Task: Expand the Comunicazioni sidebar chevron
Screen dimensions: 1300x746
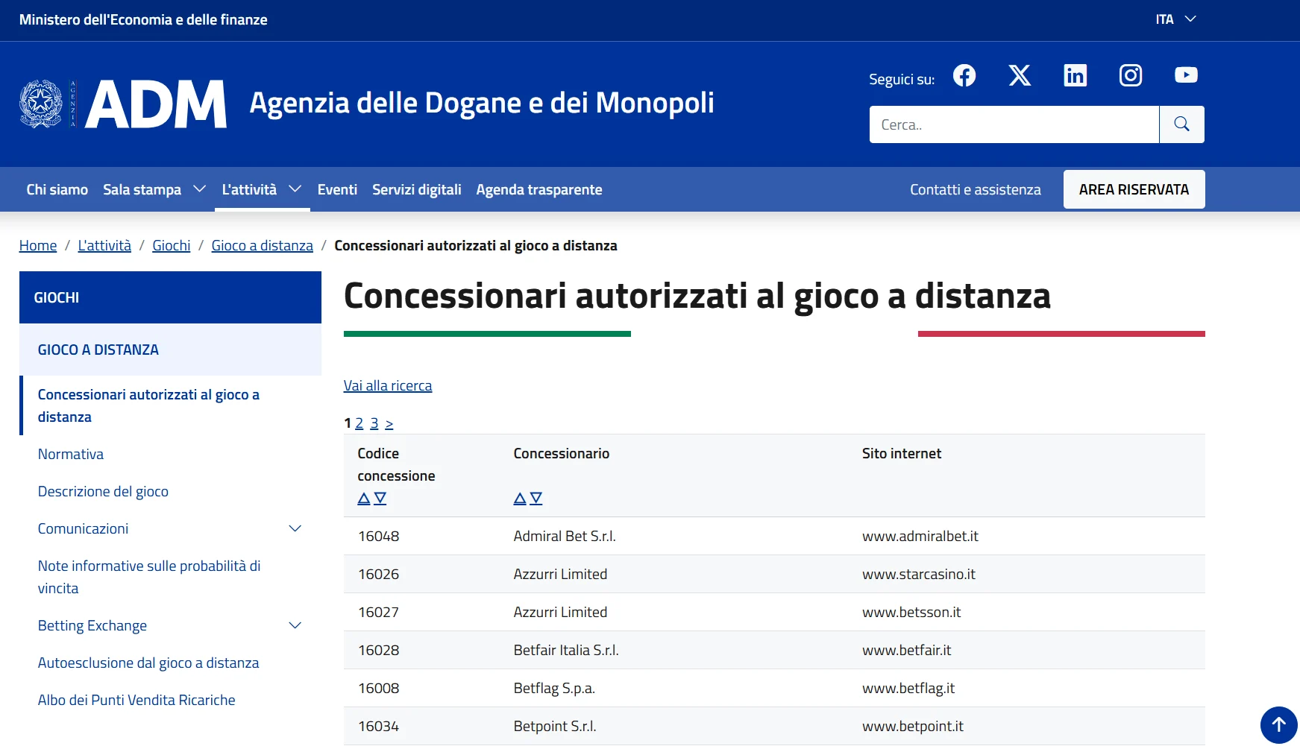Action: coord(295,528)
